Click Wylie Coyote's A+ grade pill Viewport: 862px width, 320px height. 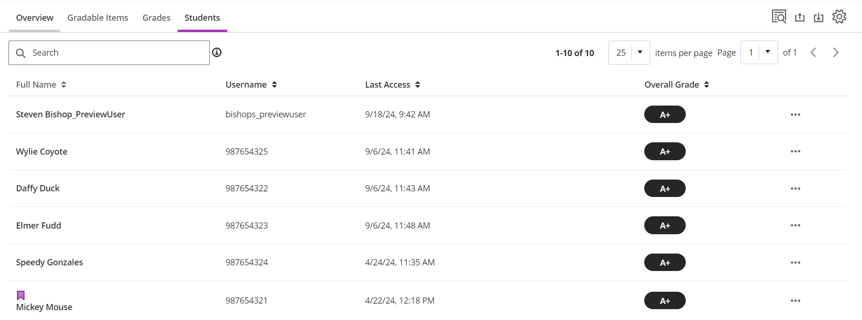pos(665,151)
